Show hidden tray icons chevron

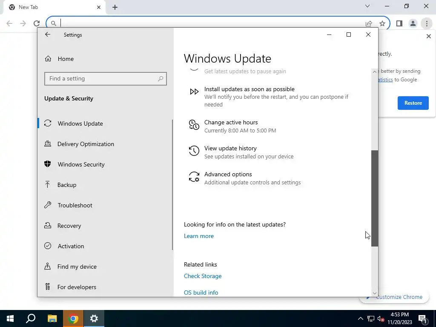click(x=360, y=318)
